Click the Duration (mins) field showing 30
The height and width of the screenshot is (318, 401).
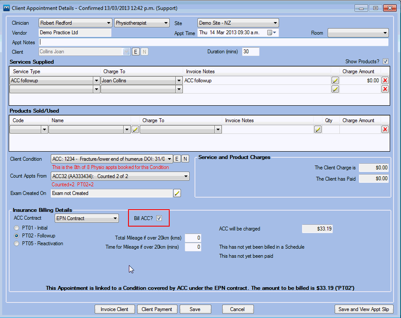tap(250, 52)
